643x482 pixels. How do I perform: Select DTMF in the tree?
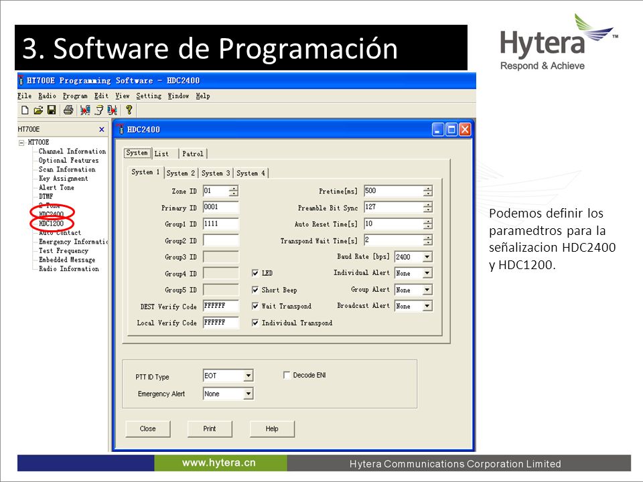pos(46,197)
